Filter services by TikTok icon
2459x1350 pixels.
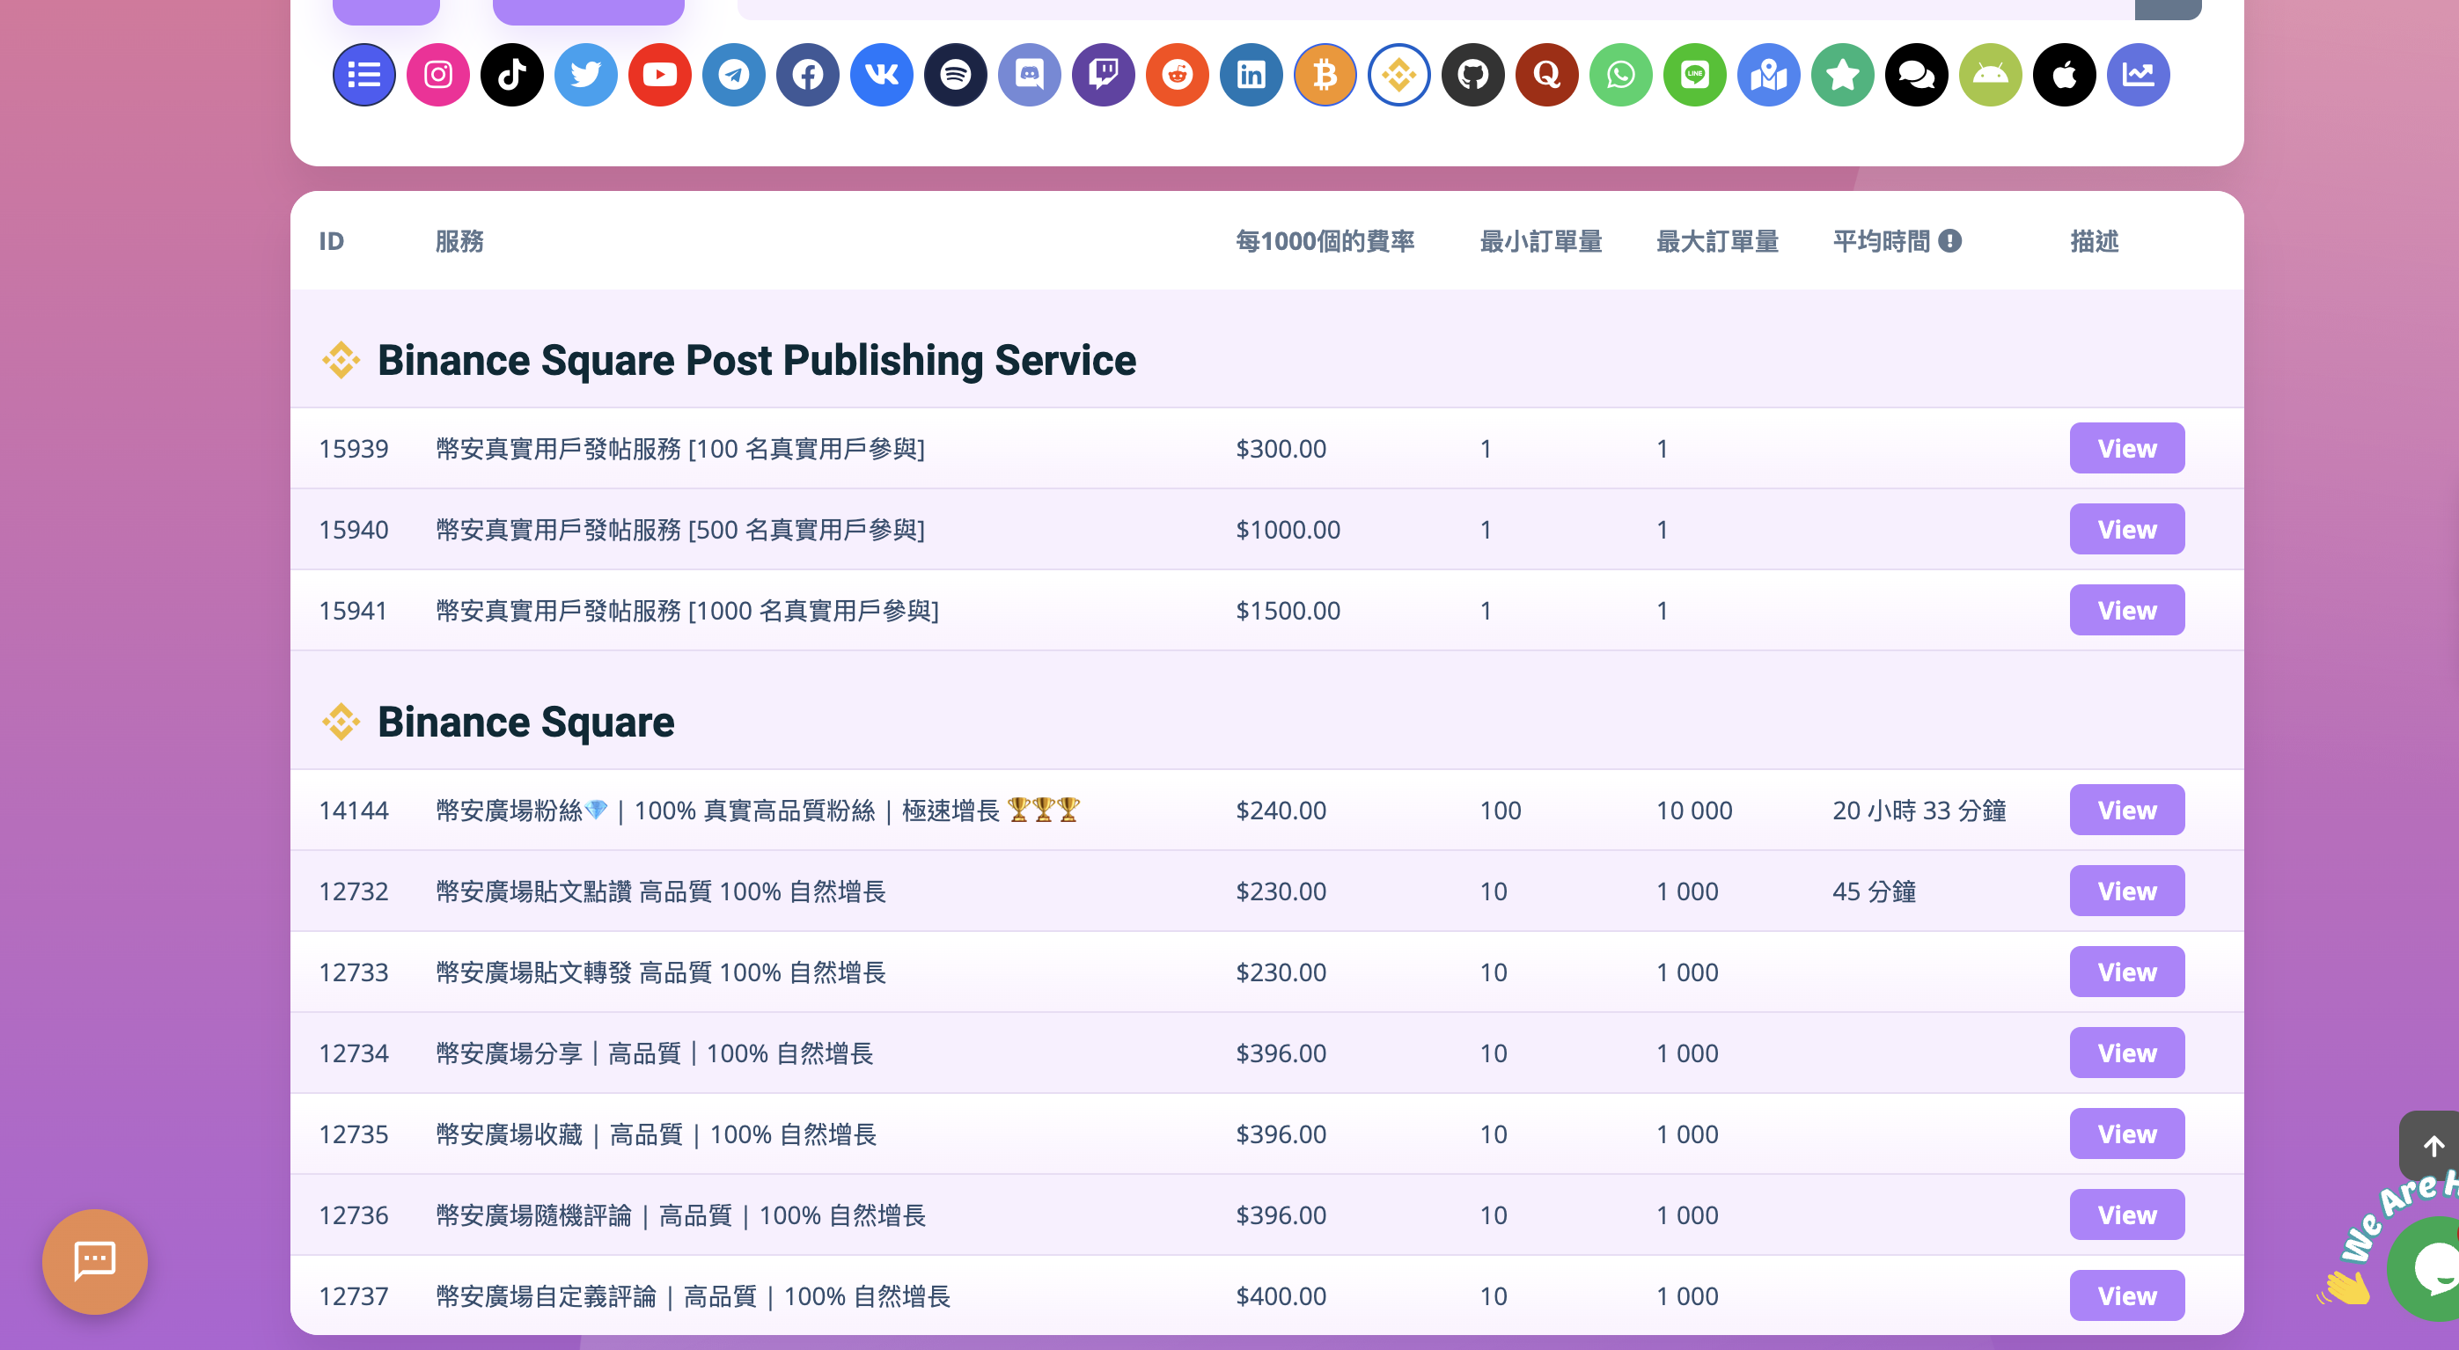pos(511,75)
